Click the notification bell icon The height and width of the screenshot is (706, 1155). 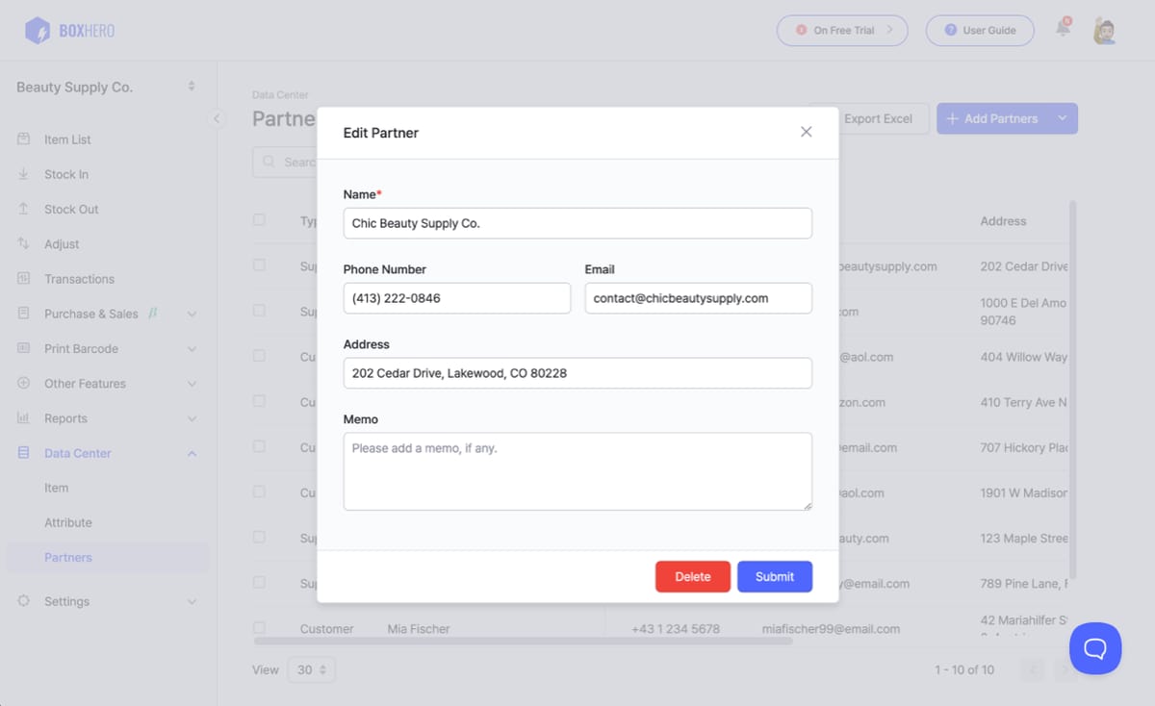1062,30
